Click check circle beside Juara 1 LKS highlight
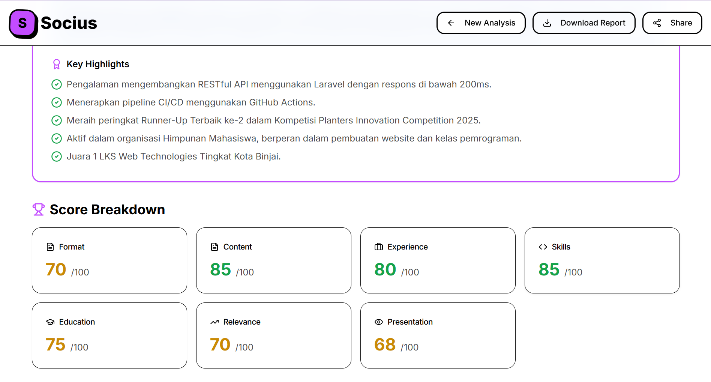 click(57, 156)
